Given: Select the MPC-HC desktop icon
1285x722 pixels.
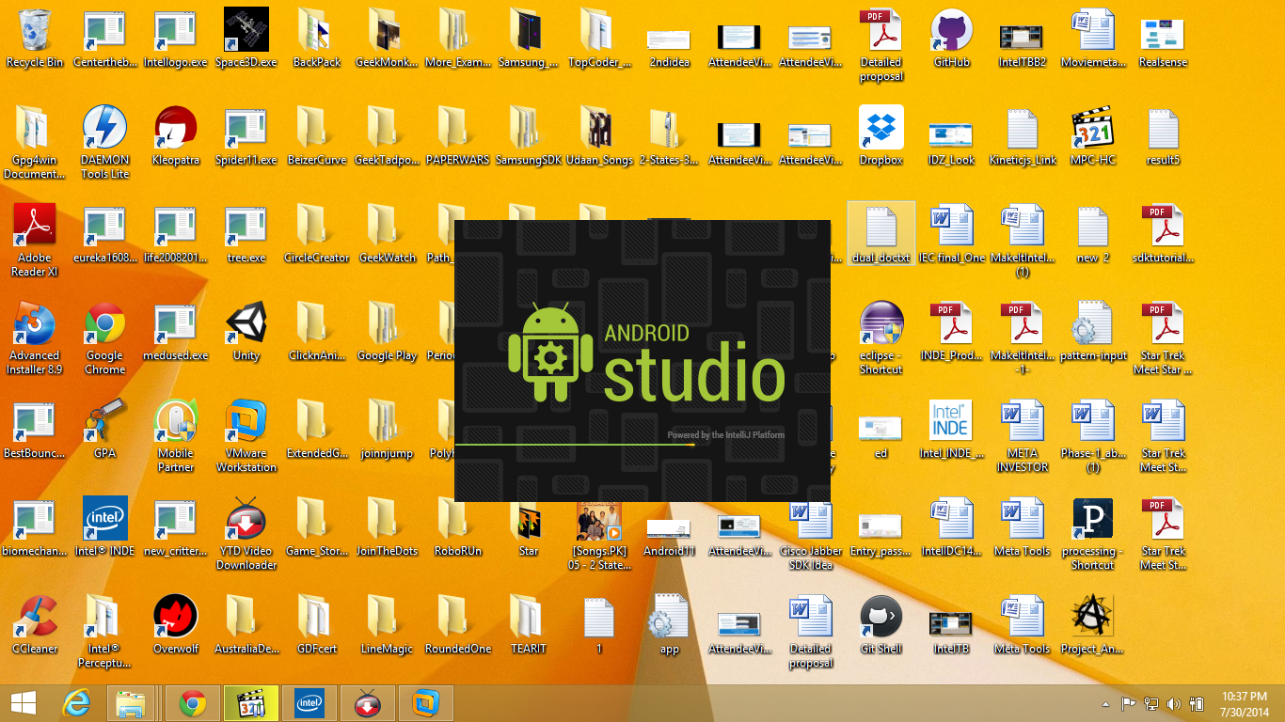Looking at the screenshot, I should click(1093, 136).
